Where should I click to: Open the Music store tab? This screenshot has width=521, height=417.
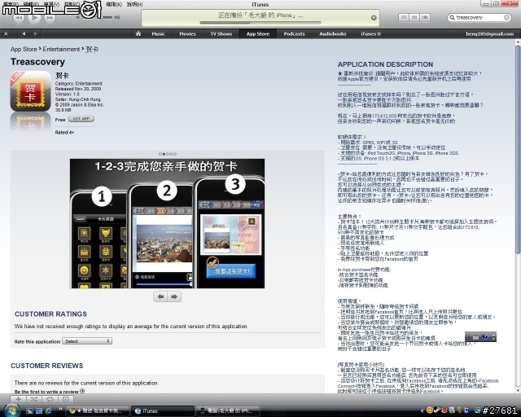pos(158,33)
